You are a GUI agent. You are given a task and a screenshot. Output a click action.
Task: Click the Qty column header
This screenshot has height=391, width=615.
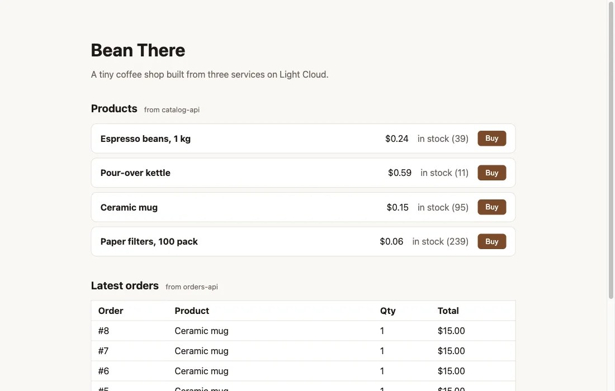tap(387, 311)
